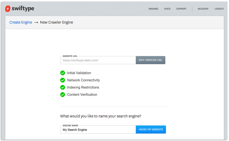The height and width of the screenshot is (141, 229).
Task: Click the Indexing Restrictions green checkmark icon
Action: click(62, 87)
